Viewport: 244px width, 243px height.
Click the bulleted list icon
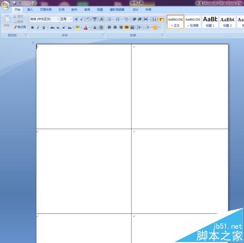pyautogui.click(x=109, y=19)
